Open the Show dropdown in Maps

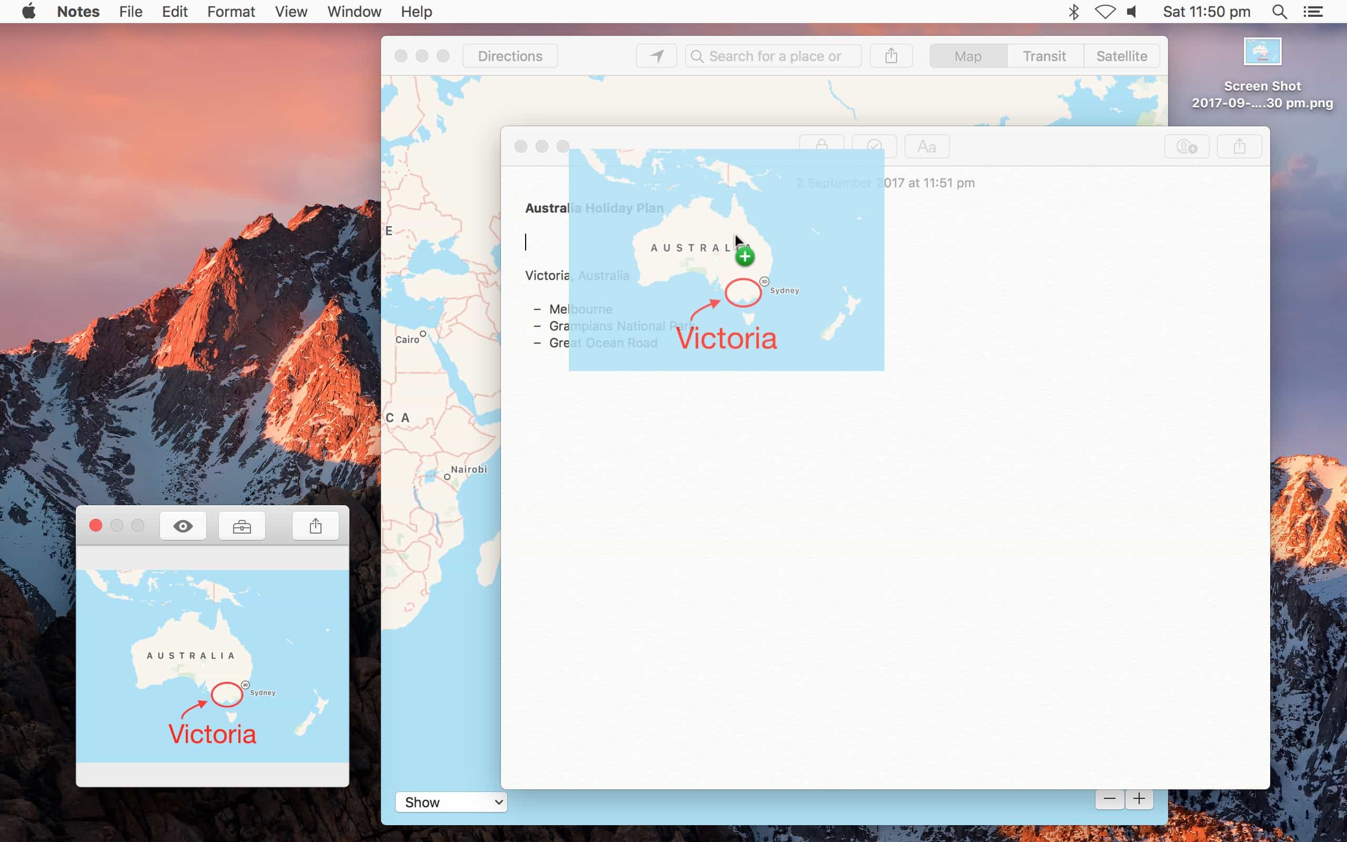450,802
